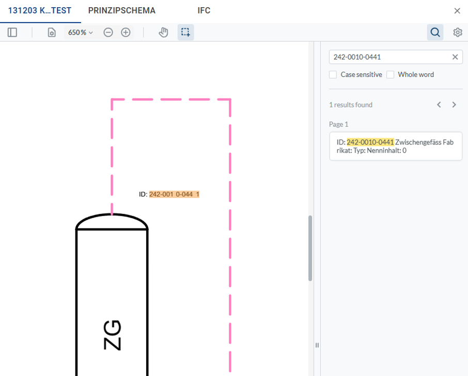Go to next search result arrow

tap(454, 105)
